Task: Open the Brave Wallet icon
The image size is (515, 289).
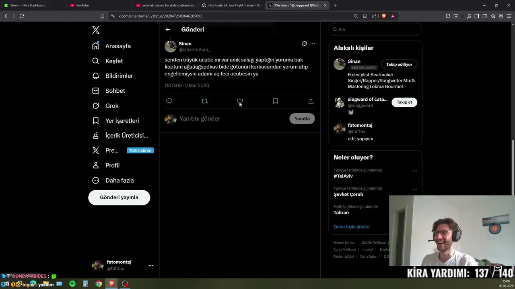Action: pyautogui.click(x=485, y=16)
